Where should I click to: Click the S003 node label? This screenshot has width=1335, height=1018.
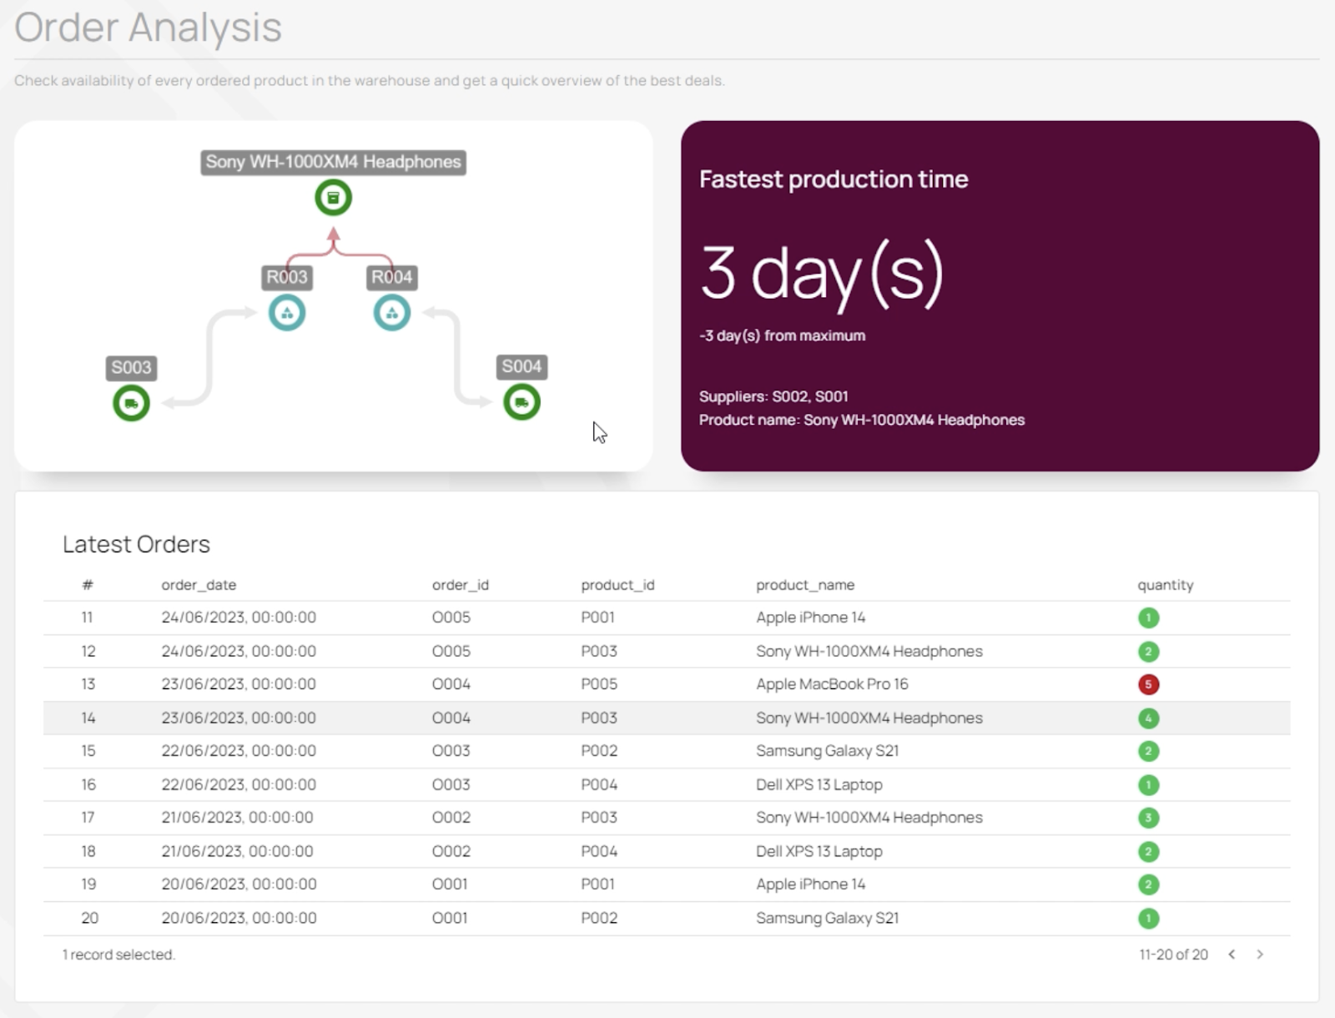[x=131, y=367]
